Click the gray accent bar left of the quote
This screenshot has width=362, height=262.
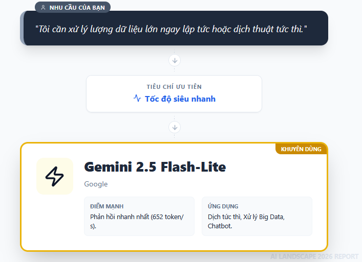pos(22,28)
